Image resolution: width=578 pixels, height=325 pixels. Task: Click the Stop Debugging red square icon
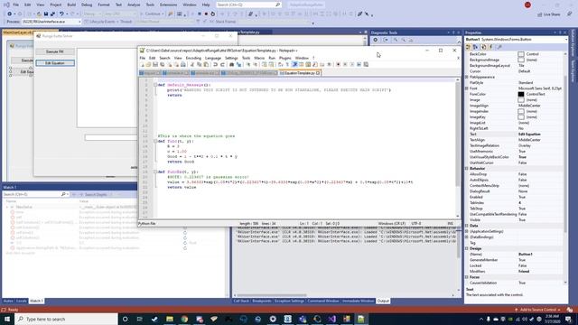[206, 14]
